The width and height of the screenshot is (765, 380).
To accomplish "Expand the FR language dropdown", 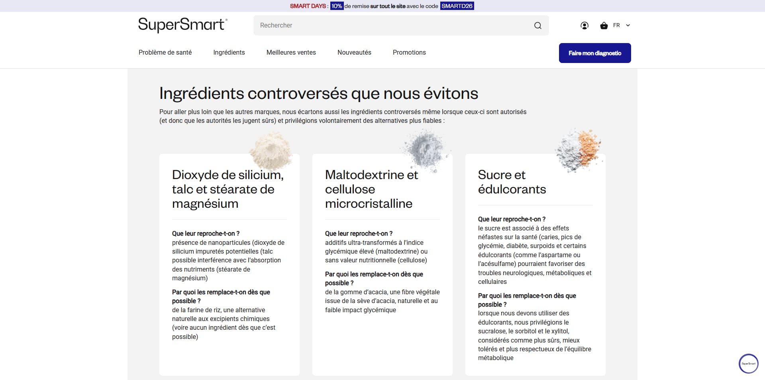I will (622, 25).
